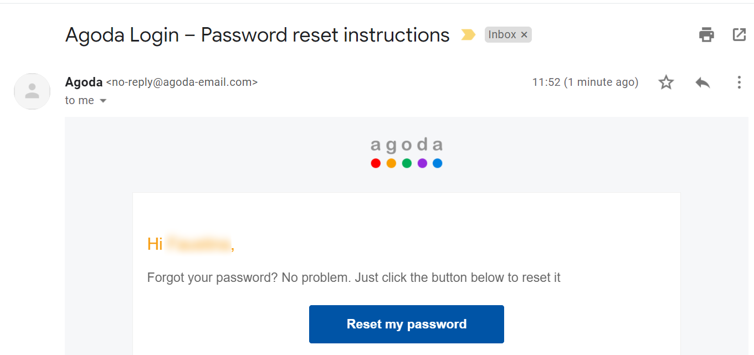Star this Agoda email

(666, 83)
